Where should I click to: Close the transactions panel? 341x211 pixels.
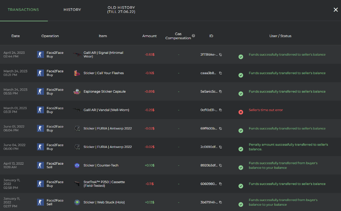(335, 10)
